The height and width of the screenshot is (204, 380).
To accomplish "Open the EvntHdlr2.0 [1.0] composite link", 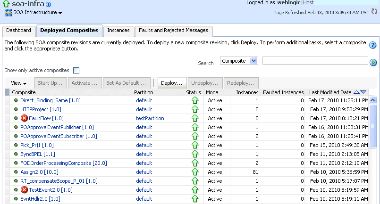I will [40, 199].
